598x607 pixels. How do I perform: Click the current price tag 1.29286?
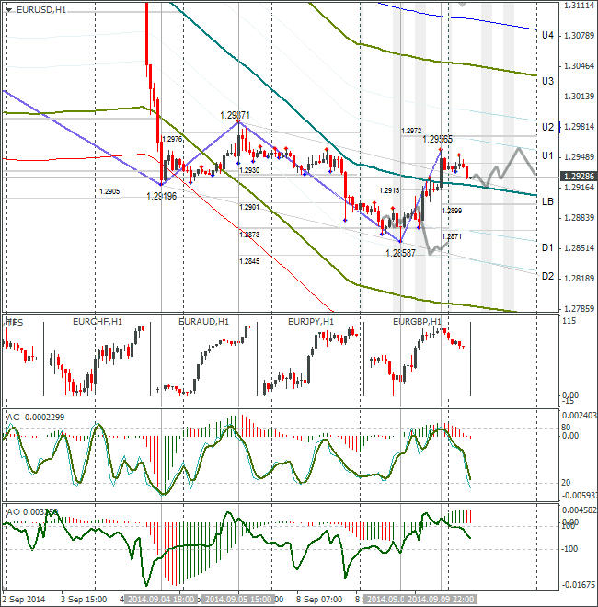coord(579,177)
